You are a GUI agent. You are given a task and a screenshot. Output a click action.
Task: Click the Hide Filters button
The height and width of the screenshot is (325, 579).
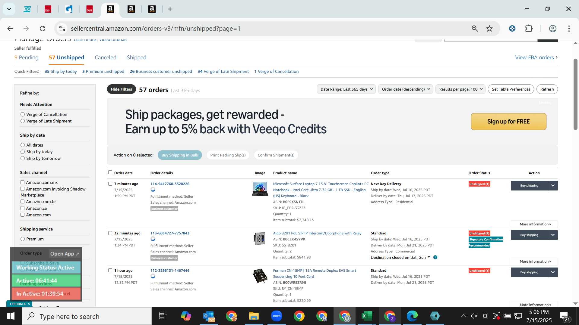click(121, 89)
